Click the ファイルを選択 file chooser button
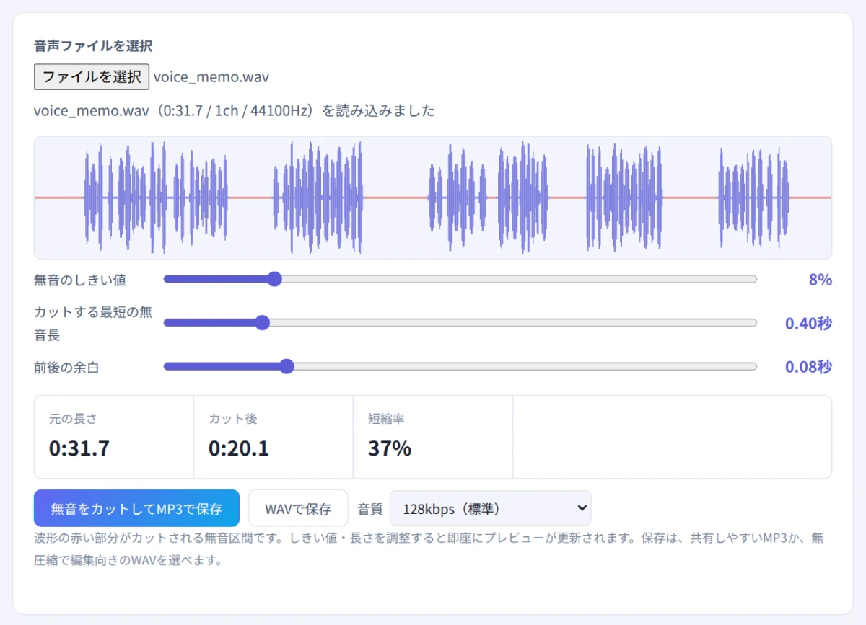866x625 pixels. pos(92,76)
